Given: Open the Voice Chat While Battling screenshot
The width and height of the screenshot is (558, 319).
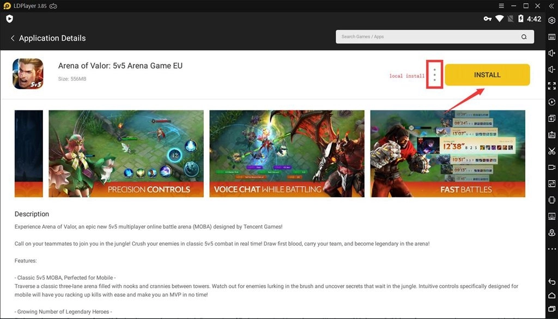Looking at the screenshot, I should [287, 154].
